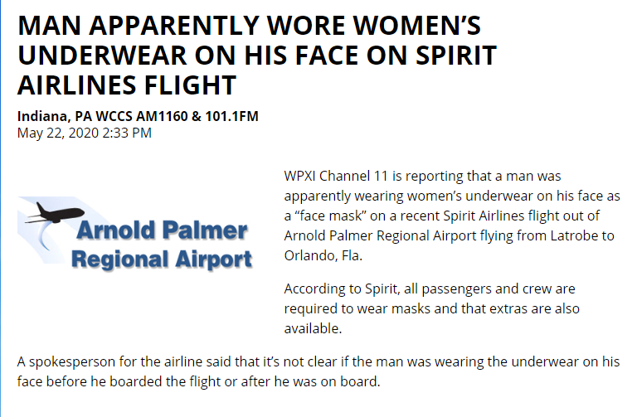Click the 'According to Spirit' paragraph
Image resolution: width=637 pixels, height=417 pixels.
[x=431, y=308]
